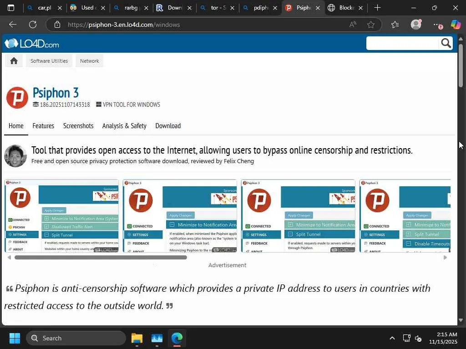Viewport: 466px width, 349px height.
Task: Click the page scroll down arrow
Action: click(461, 320)
